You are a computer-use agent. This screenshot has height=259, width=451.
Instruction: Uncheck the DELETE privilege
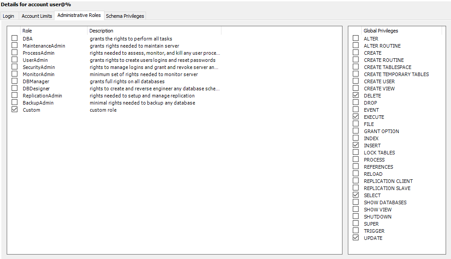356,95
